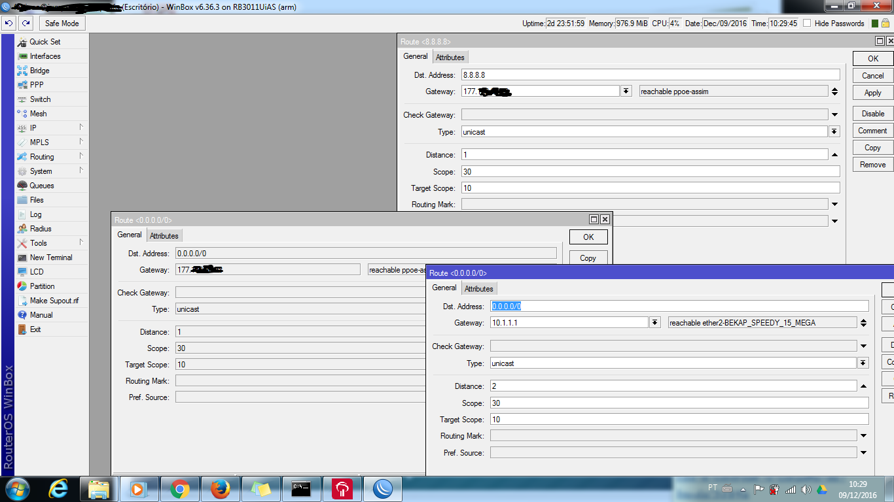
Task: Click the padlock icon beside Hide Passwords
Action: 885,24
